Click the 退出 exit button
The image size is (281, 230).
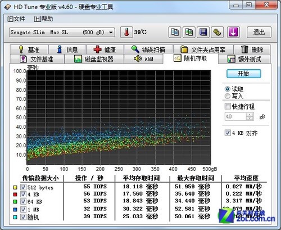[x=259, y=32]
